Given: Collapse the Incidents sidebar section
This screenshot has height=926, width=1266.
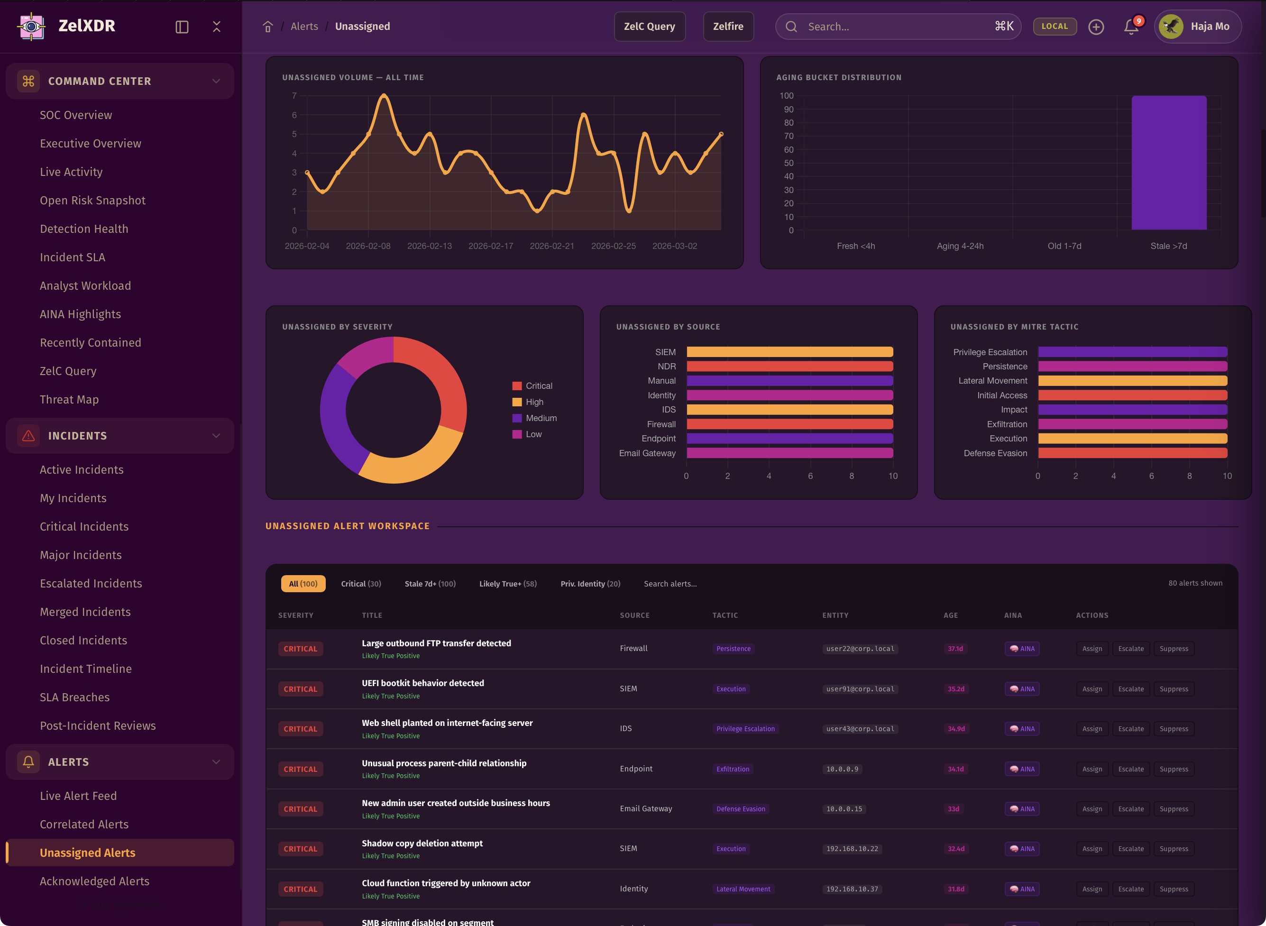Looking at the screenshot, I should (x=216, y=436).
